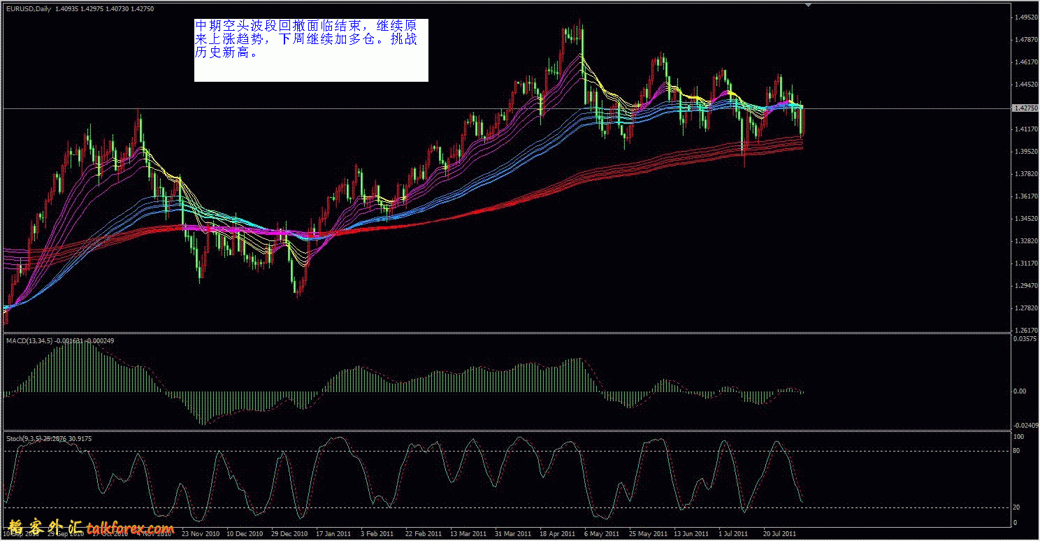Image resolution: width=1040 pixels, height=541 pixels.
Task: Click MACD scale value 0.03575
Action: pos(1025,339)
